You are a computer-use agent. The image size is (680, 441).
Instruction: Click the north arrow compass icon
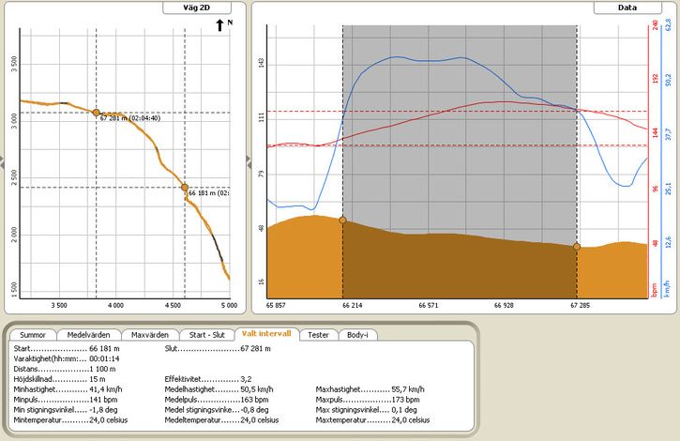click(x=219, y=25)
